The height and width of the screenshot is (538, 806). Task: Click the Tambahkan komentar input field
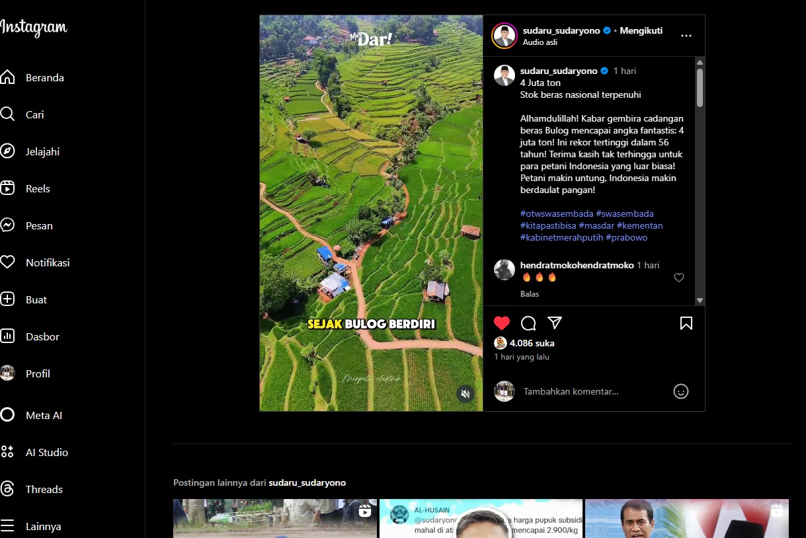point(593,391)
